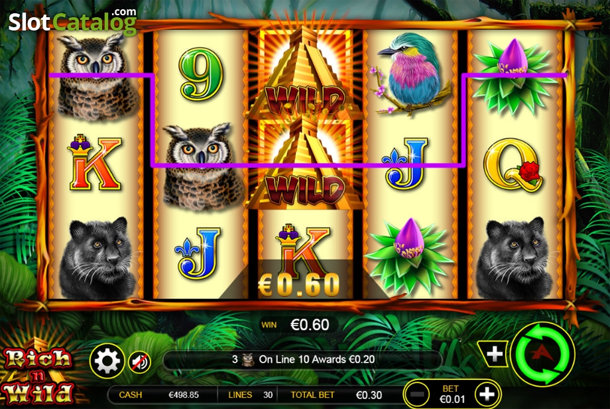Click the upper WILD pyramid symbol
610x409 pixels.
coord(304,74)
